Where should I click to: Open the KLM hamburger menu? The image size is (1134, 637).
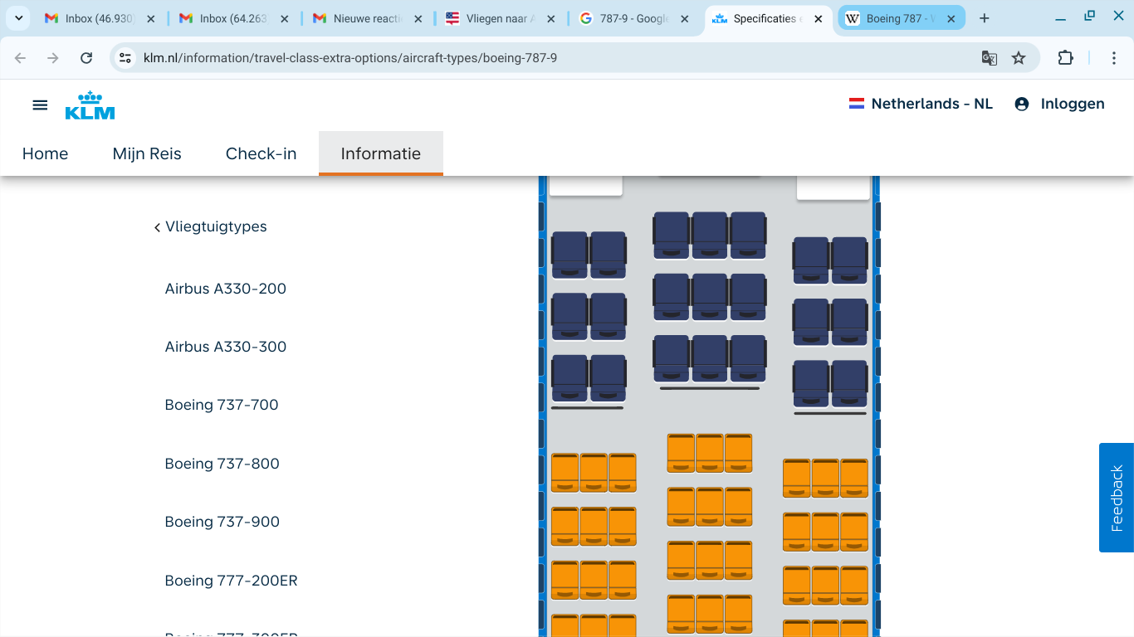(40, 105)
